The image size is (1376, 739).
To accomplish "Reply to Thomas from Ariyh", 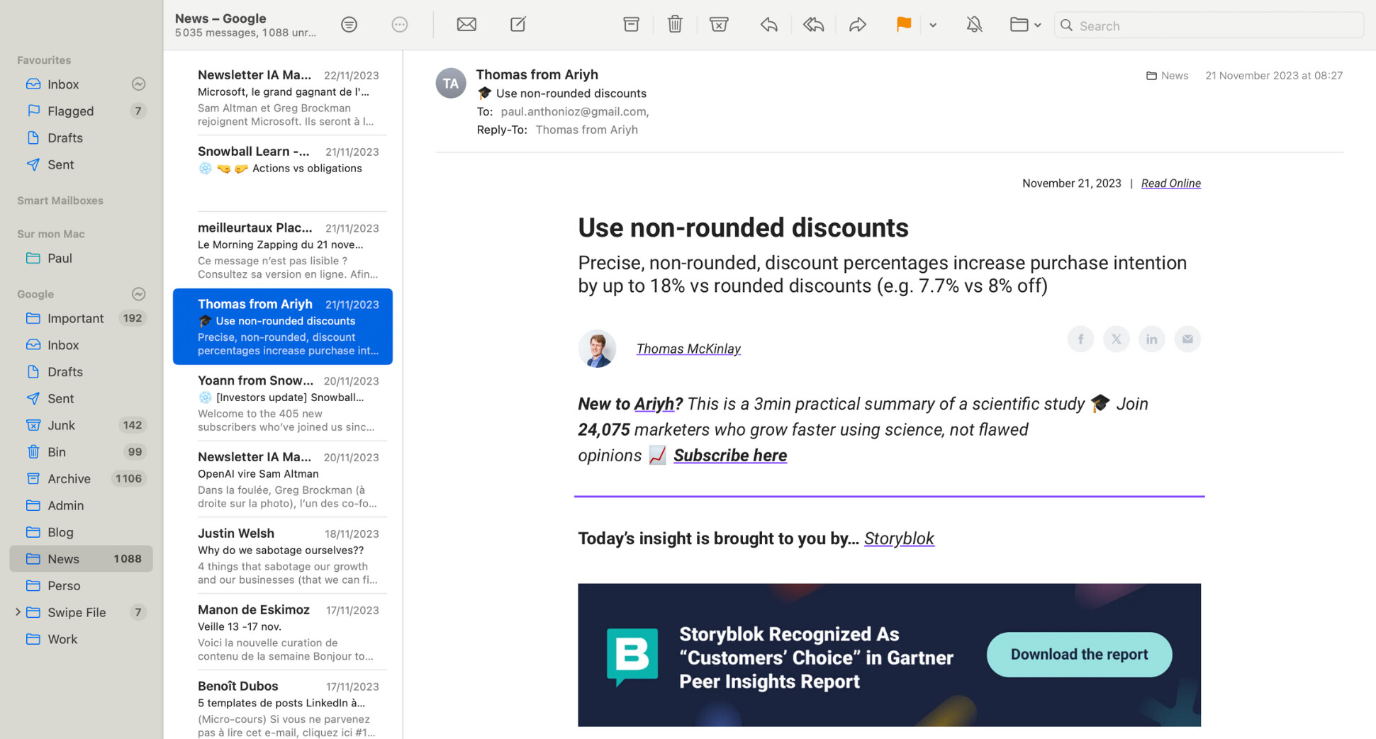I will pyautogui.click(x=768, y=24).
